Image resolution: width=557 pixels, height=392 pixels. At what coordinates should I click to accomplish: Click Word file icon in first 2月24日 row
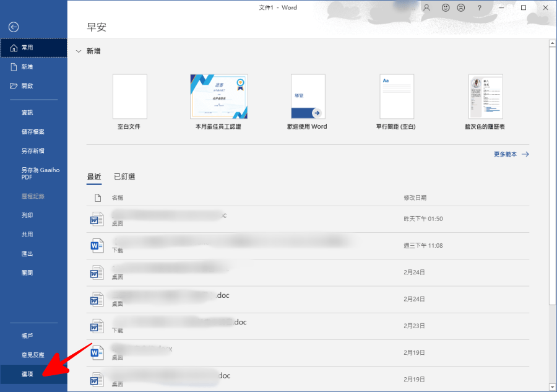tap(97, 272)
